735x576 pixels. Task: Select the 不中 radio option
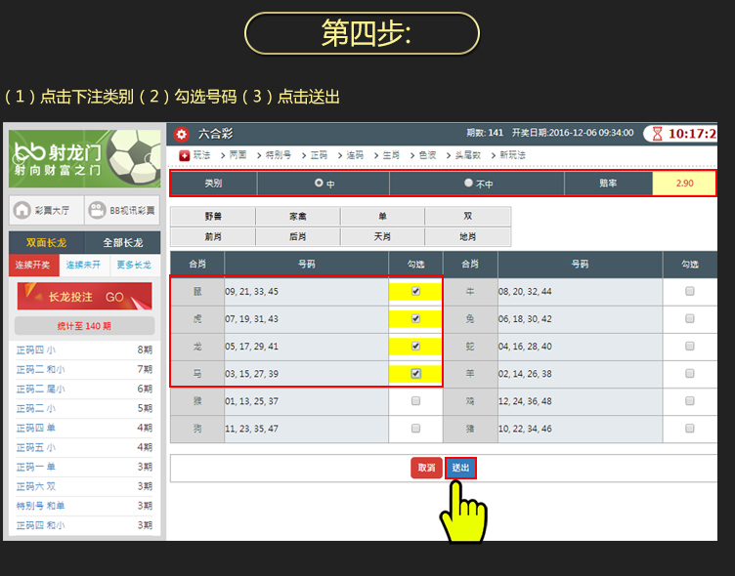point(468,184)
